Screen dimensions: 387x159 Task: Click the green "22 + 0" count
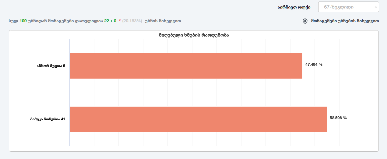coord(110,21)
